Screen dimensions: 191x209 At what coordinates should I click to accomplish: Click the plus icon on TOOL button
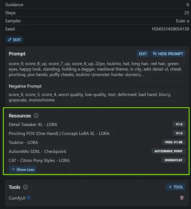coord(170,187)
